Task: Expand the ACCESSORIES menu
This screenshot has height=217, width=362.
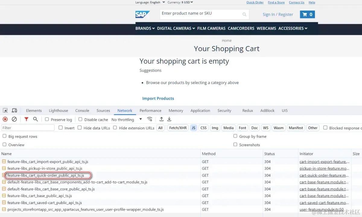Action: (293, 28)
